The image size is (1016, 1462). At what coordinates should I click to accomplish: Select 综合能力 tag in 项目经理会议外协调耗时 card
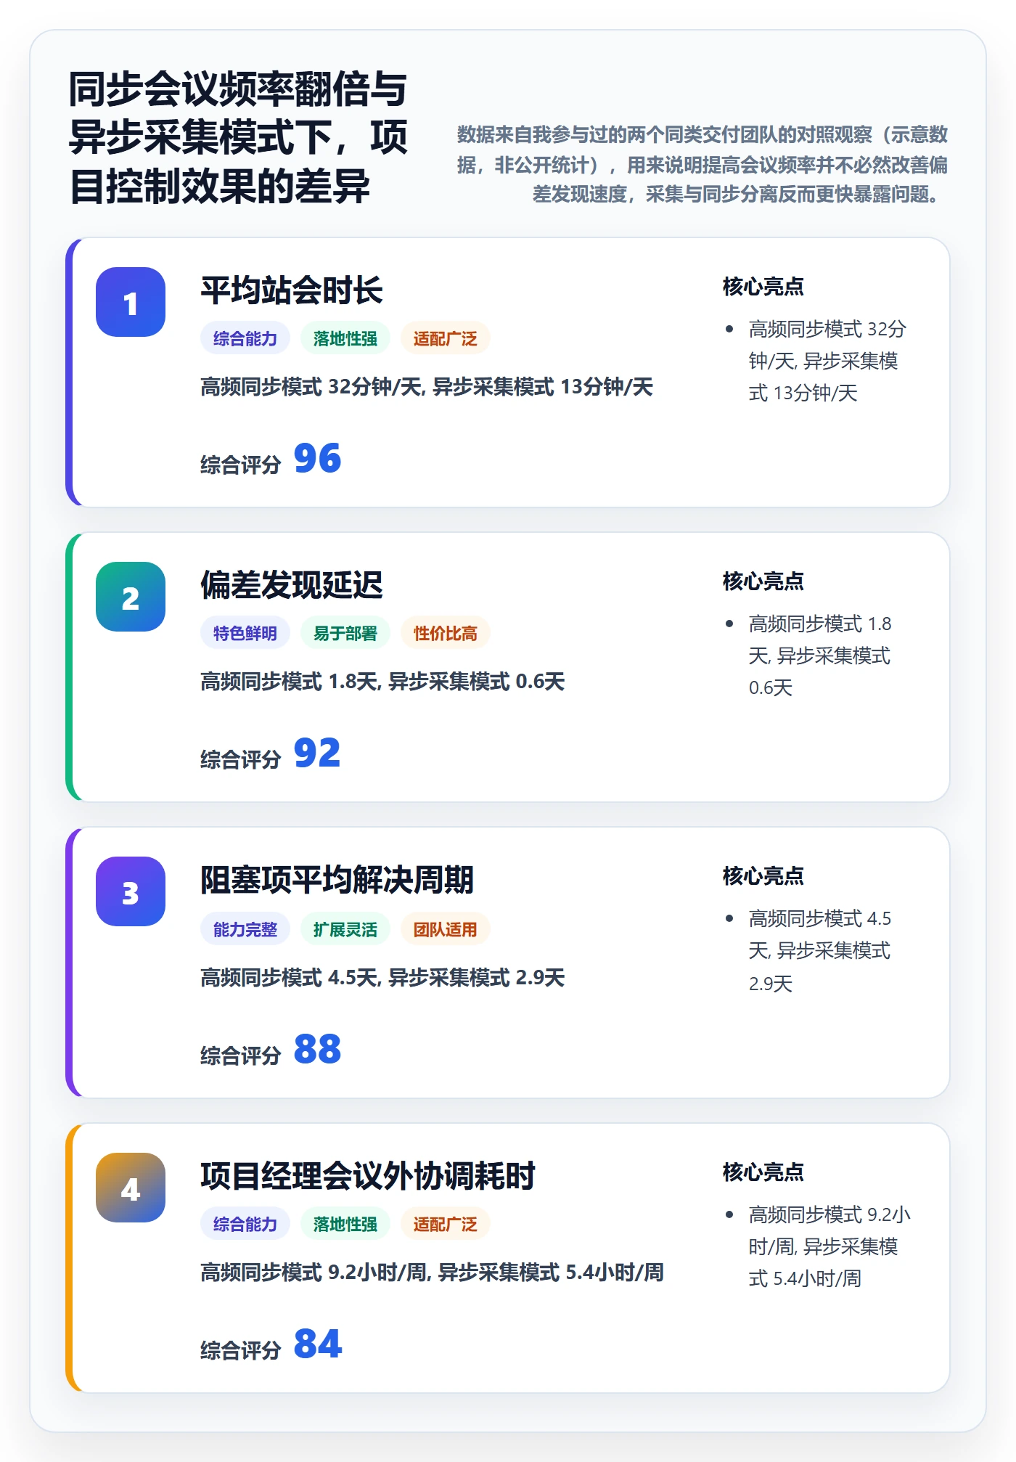click(245, 1224)
